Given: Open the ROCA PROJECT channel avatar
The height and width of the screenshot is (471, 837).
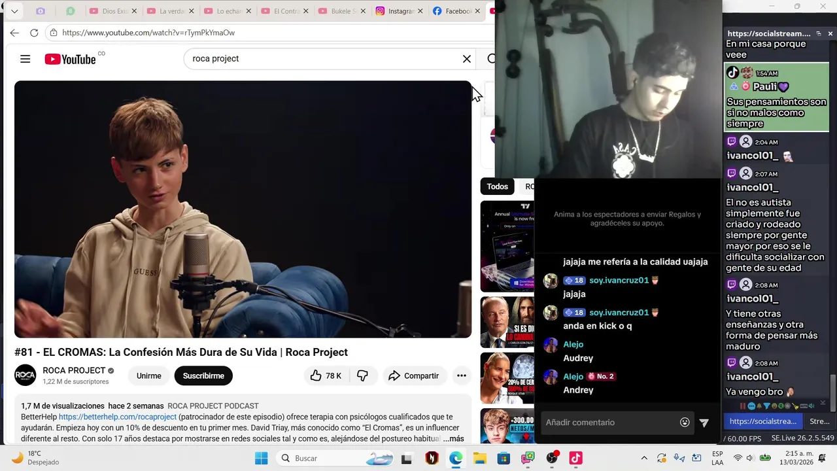Looking at the screenshot, I should [26, 375].
